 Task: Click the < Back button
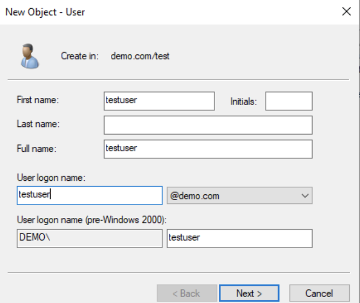[187, 293]
